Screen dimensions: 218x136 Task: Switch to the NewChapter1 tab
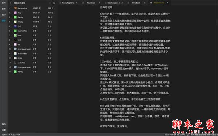68,3
